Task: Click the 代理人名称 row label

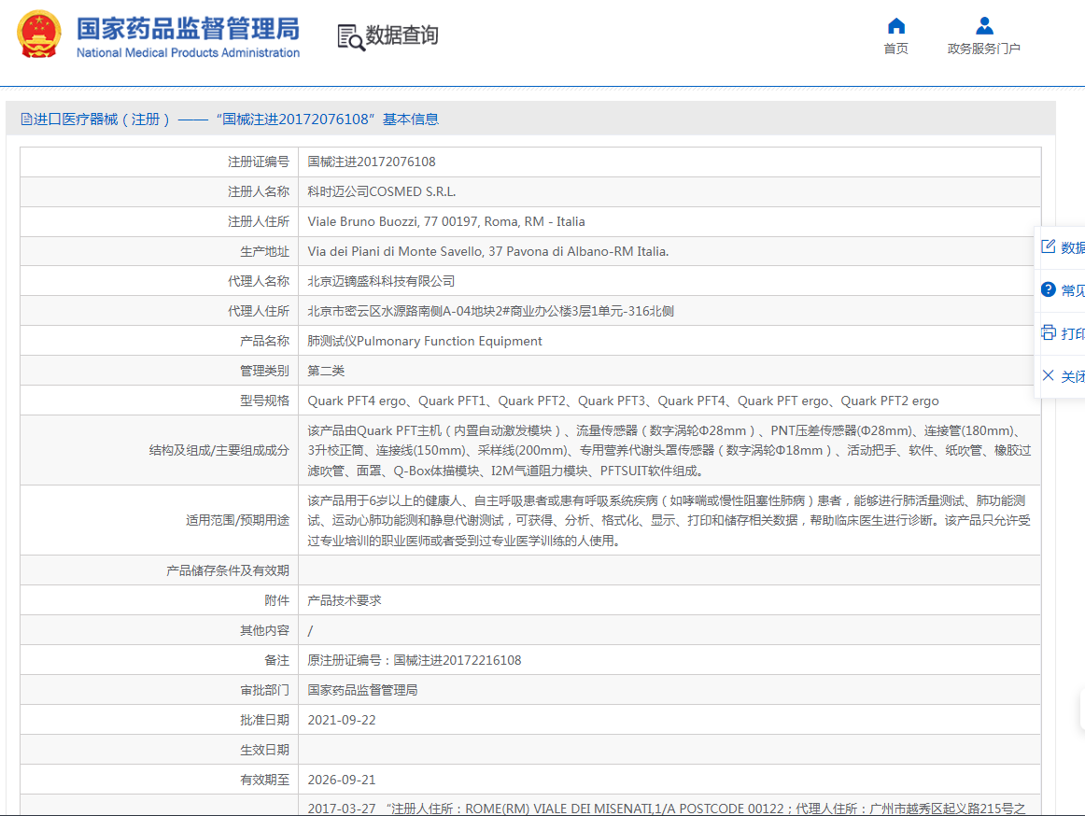Action: pyautogui.click(x=258, y=281)
